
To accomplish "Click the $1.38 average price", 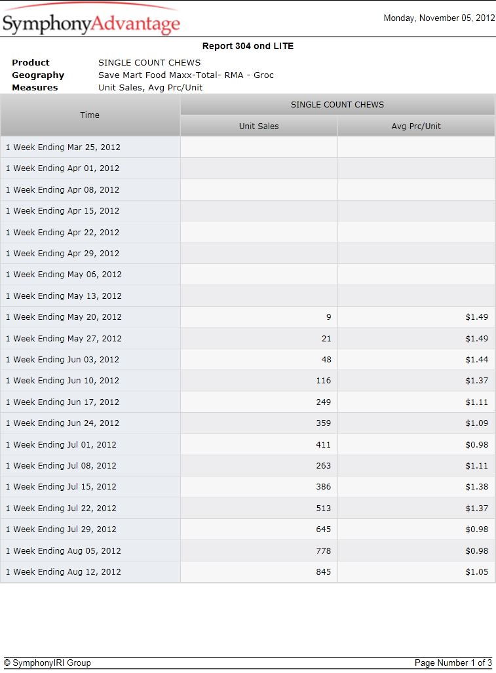I will pos(477,487).
